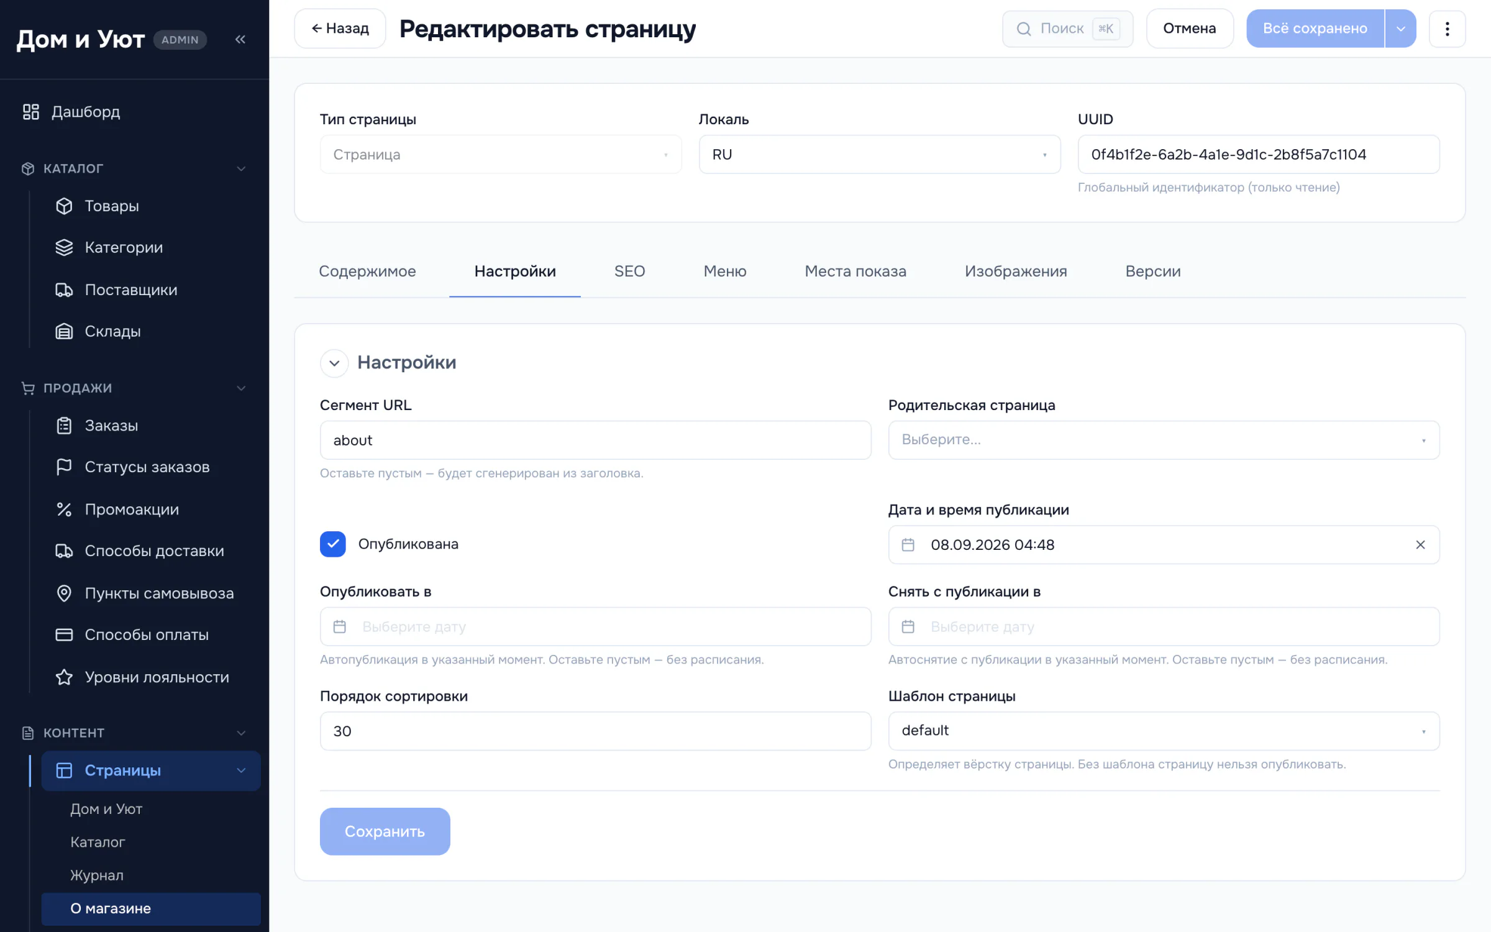Collapse the КОНТЕНТ sidebar group
The image size is (1491, 932).
[241, 733]
